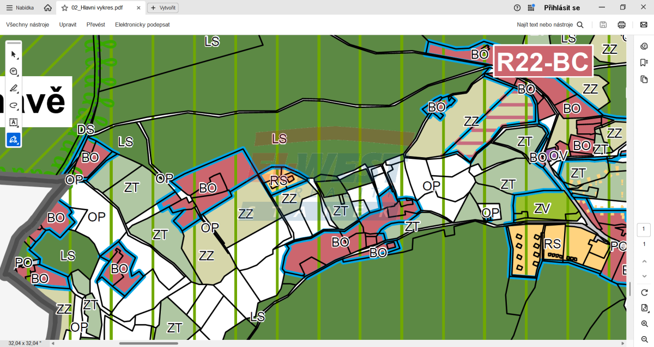Screen dimensions: 654x347
Task: Switch to the 02_Hlavni vykres.pdf tab
Action: click(97, 8)
